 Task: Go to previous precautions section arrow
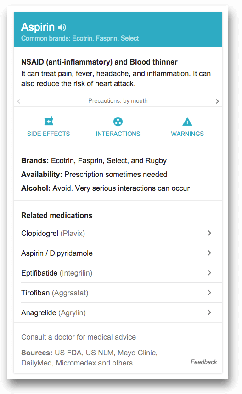coord(18,101)
